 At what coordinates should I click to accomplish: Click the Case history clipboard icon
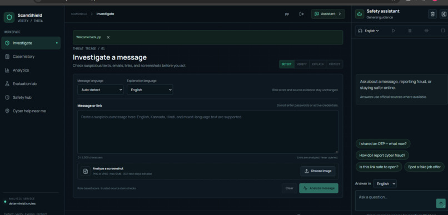click(x=7, y=57)
